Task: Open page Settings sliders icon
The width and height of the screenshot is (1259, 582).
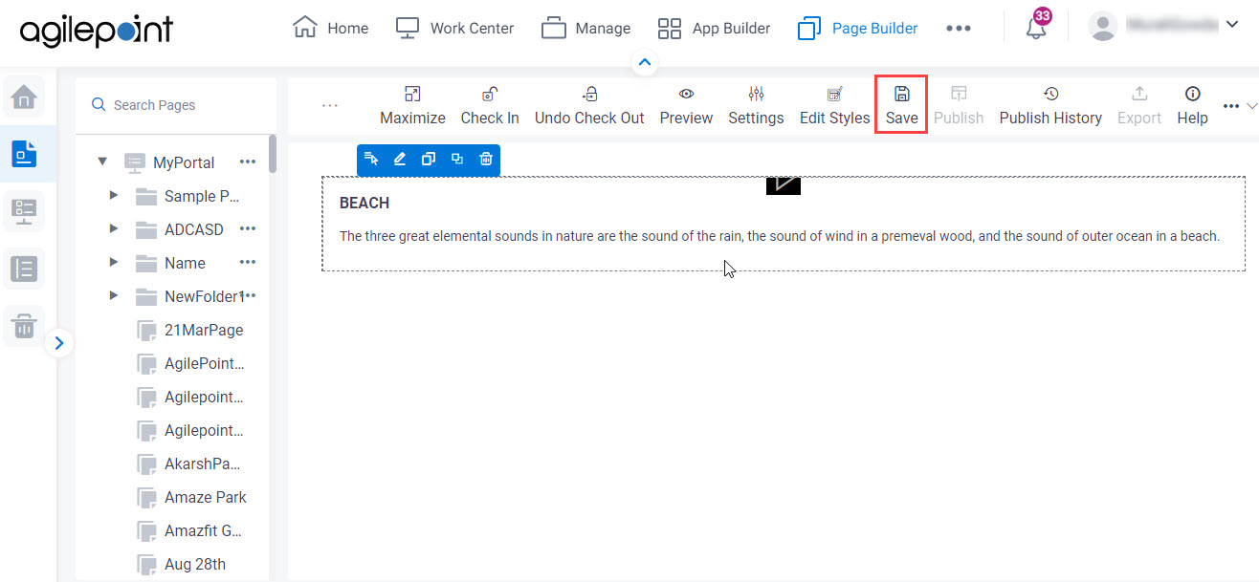Action: [x=756, y=94]
